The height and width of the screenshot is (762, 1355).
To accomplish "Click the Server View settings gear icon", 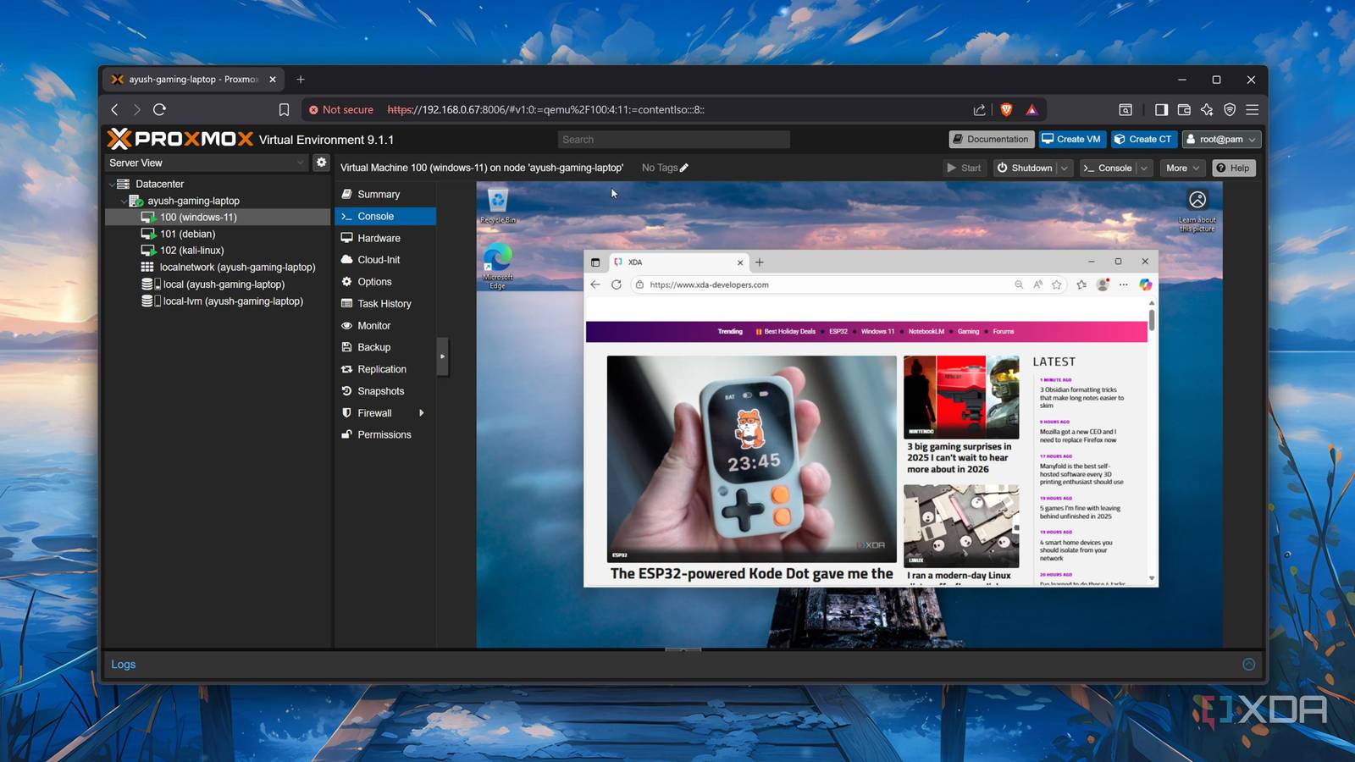I will pyautogui.click(x=321, y=162).
